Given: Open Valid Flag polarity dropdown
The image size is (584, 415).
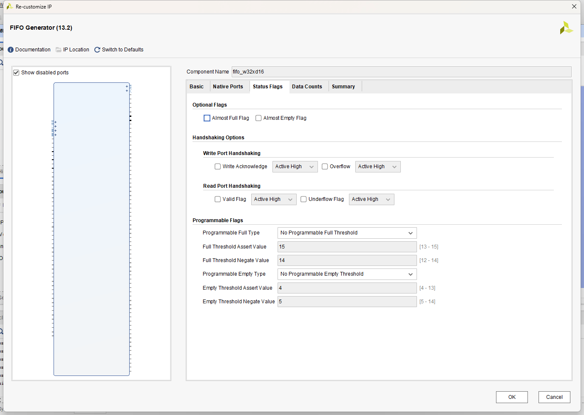Looking at the screenshot, I should [273, 199].
